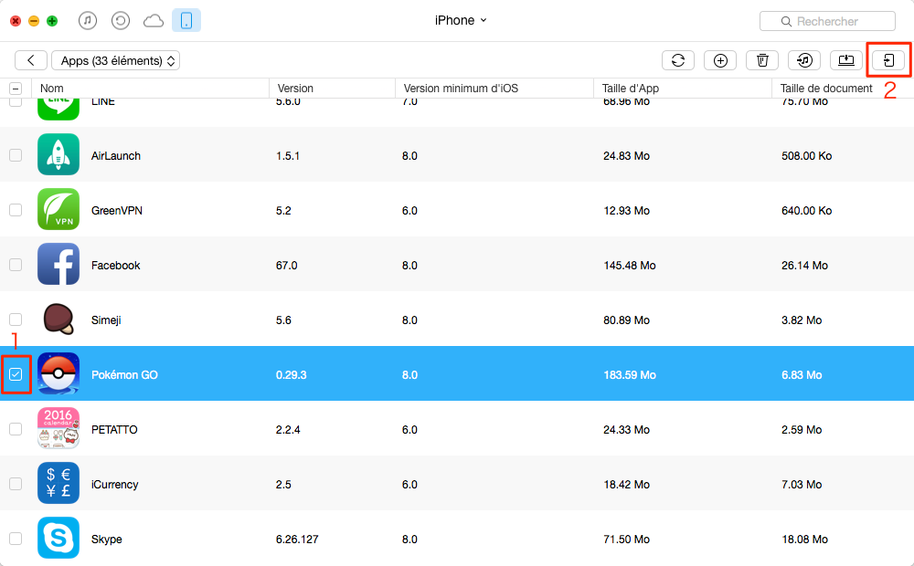Screen dimensions: 914x566
Task: Click the GreenVPN app icon
Action: [x=58, y=209]
